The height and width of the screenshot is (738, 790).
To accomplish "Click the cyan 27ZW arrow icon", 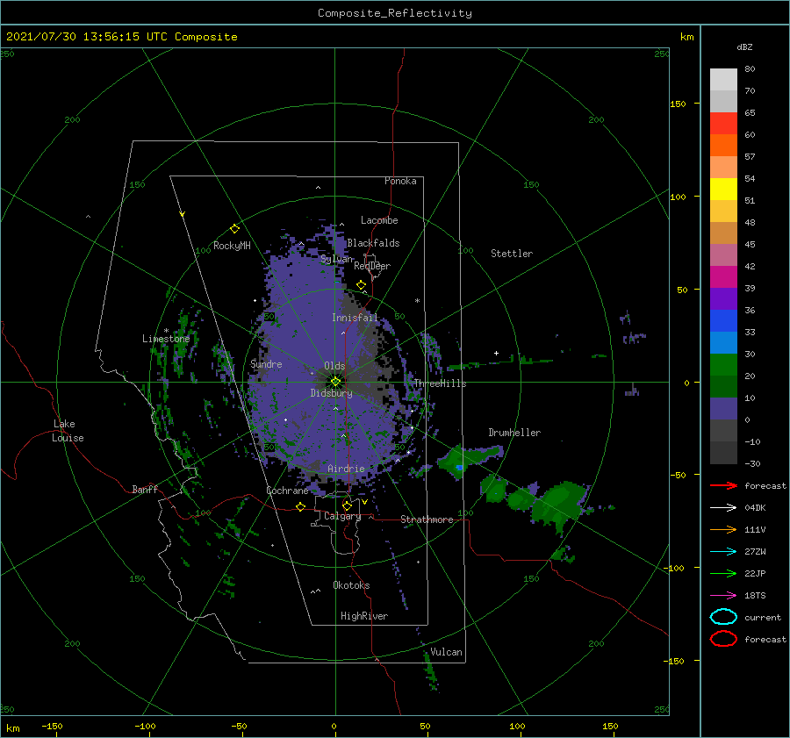I will pyautogui.click(x=723, y=552).
